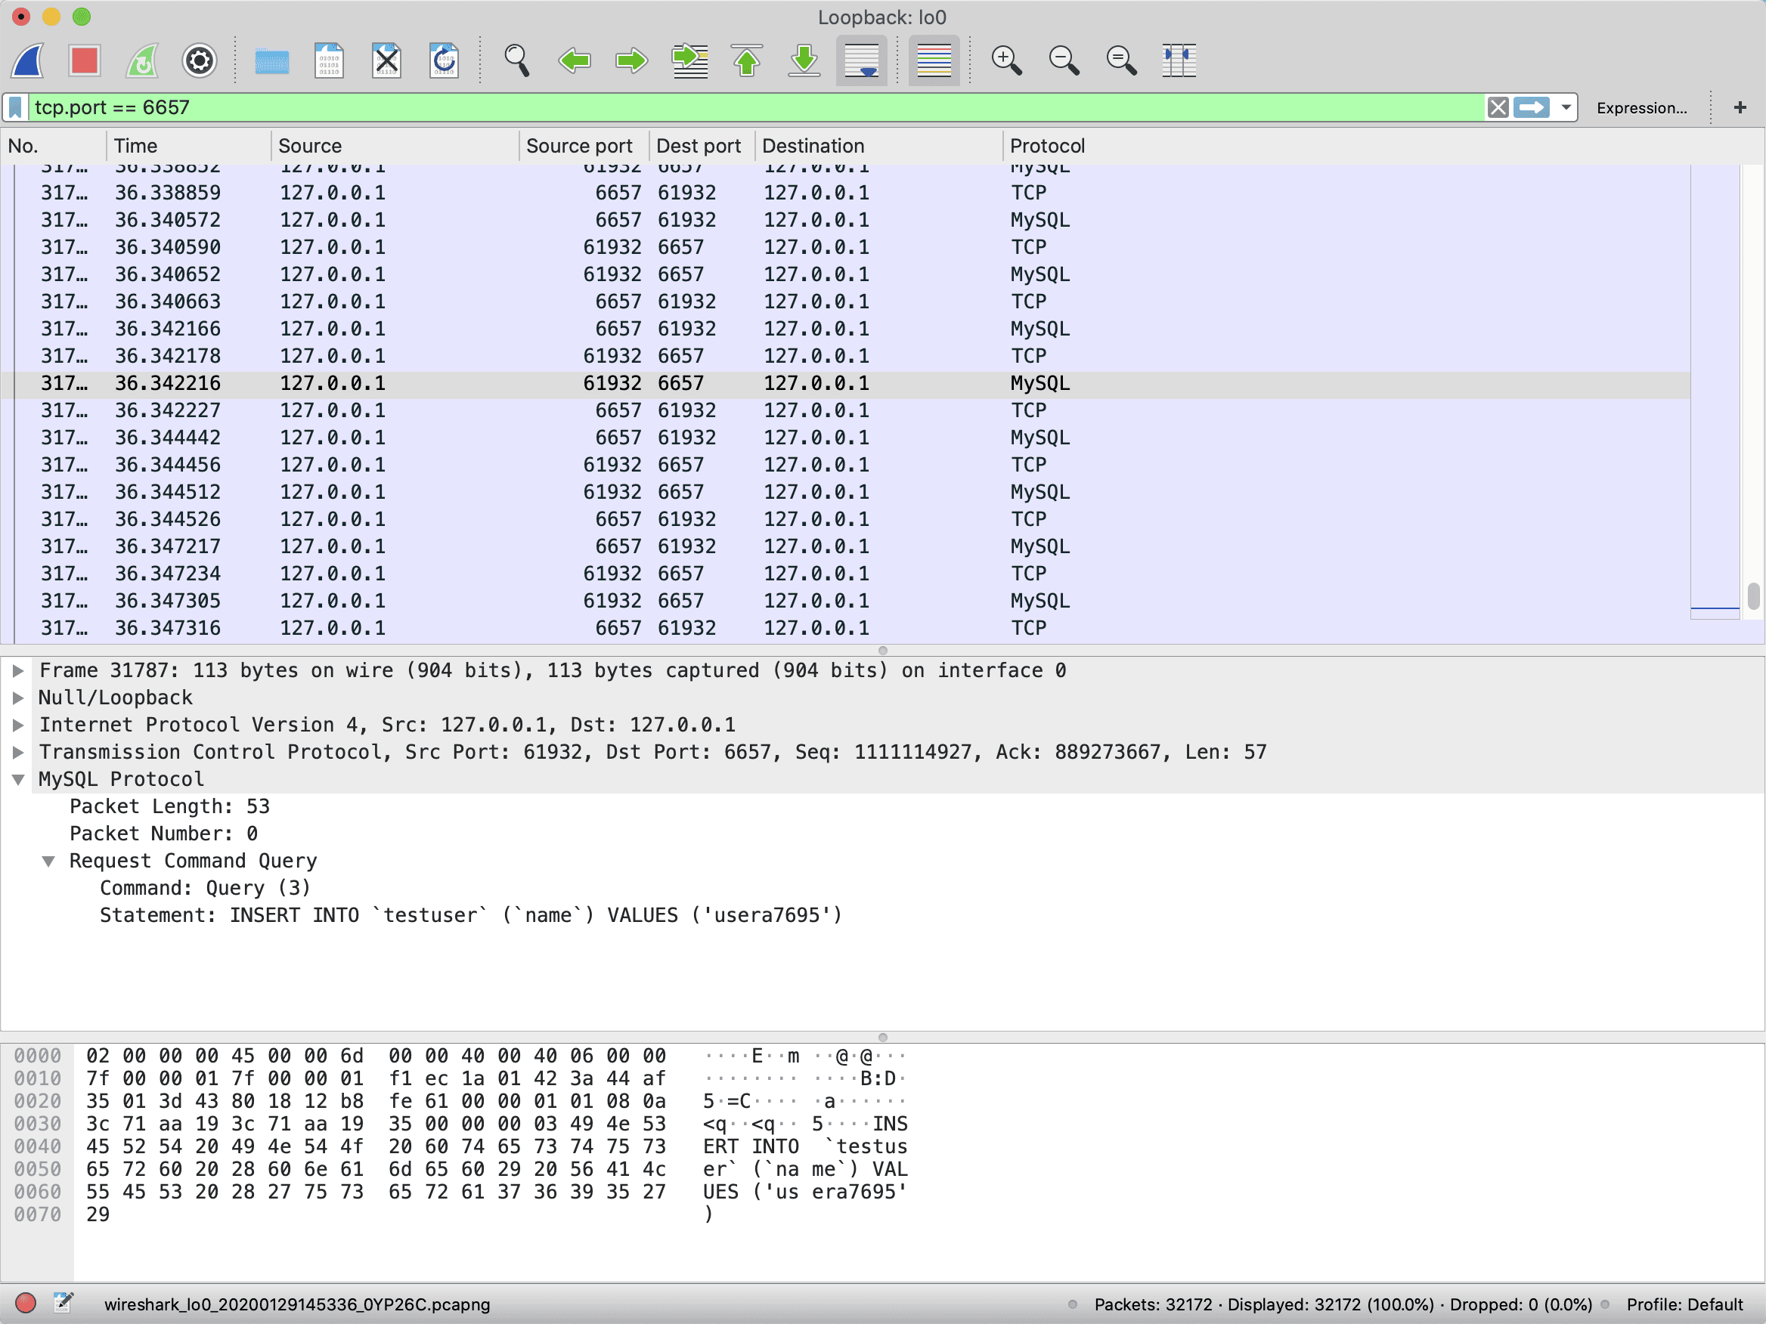1766x1324 pixels.
Task: Click the resize columns icon
Action: click(1179, 60)
